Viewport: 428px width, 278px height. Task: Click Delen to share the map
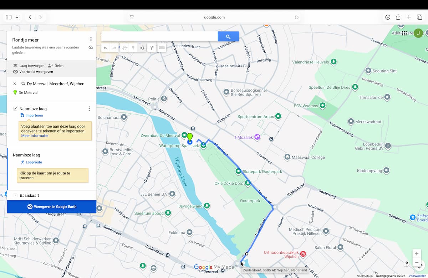pos(56,66)
